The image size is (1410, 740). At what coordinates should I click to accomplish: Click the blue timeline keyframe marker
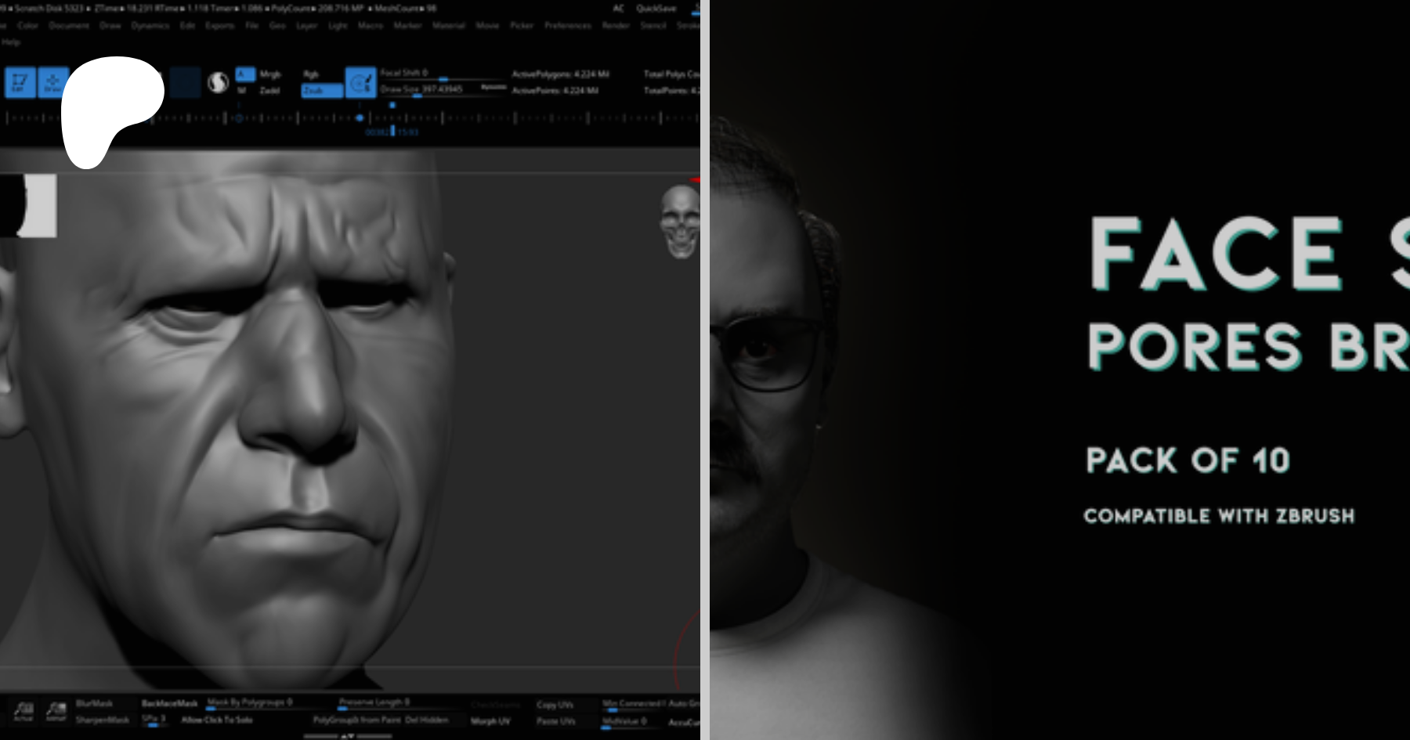point(360,118)
